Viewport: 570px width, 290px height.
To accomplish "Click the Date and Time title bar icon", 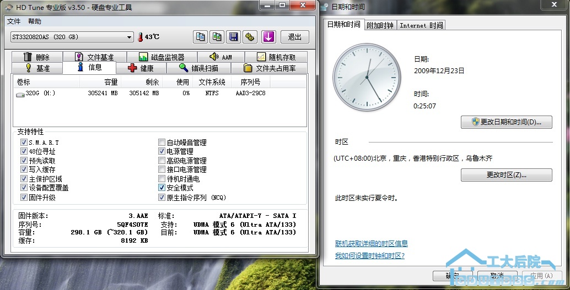I will click(x=325, y=7).
